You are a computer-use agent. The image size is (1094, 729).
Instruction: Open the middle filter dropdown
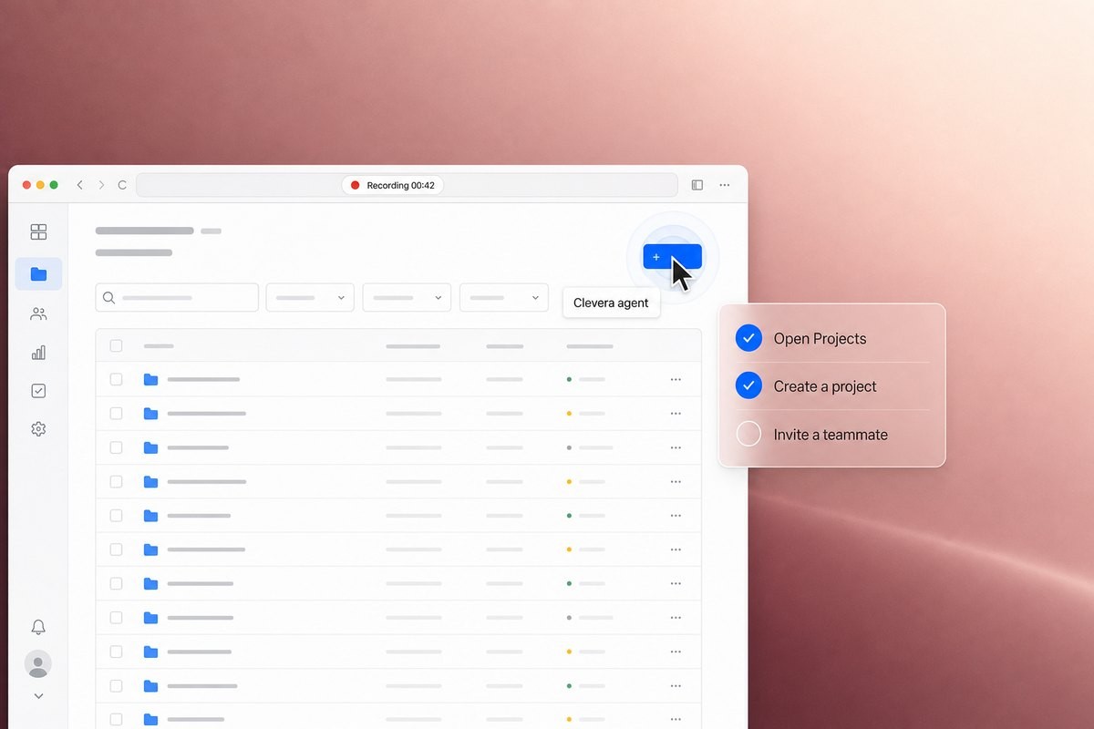[407, 298]
